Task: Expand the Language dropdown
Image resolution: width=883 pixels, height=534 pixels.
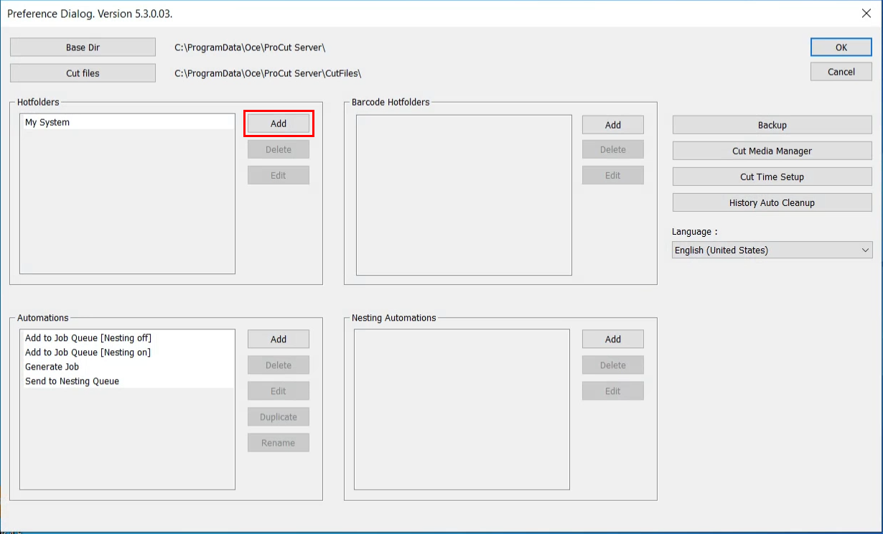Action: pyautogui.click(x=772, y=250)
